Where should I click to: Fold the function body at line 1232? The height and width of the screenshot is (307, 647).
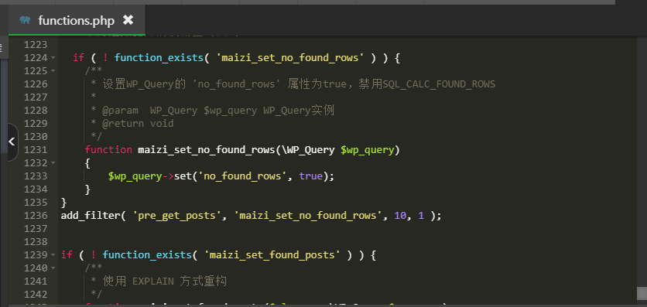click(x=53, y=163)
